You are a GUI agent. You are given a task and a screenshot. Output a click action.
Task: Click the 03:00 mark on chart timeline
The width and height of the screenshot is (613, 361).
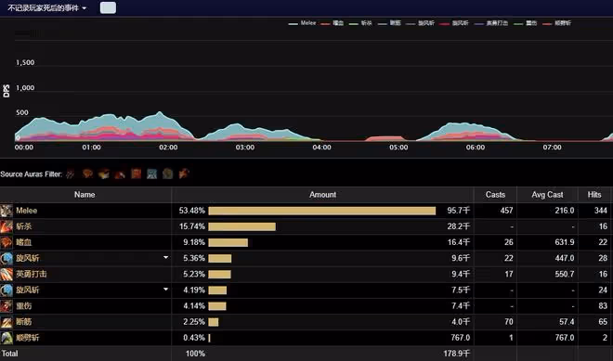point(244,148)
